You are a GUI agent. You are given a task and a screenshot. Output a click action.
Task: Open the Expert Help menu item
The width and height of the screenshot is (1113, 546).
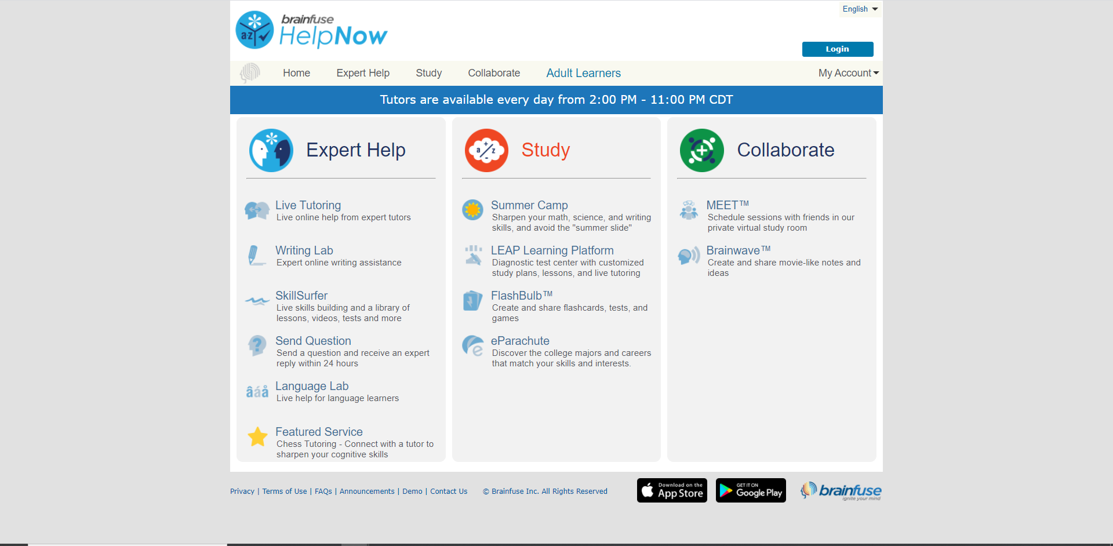click(363, 73)
